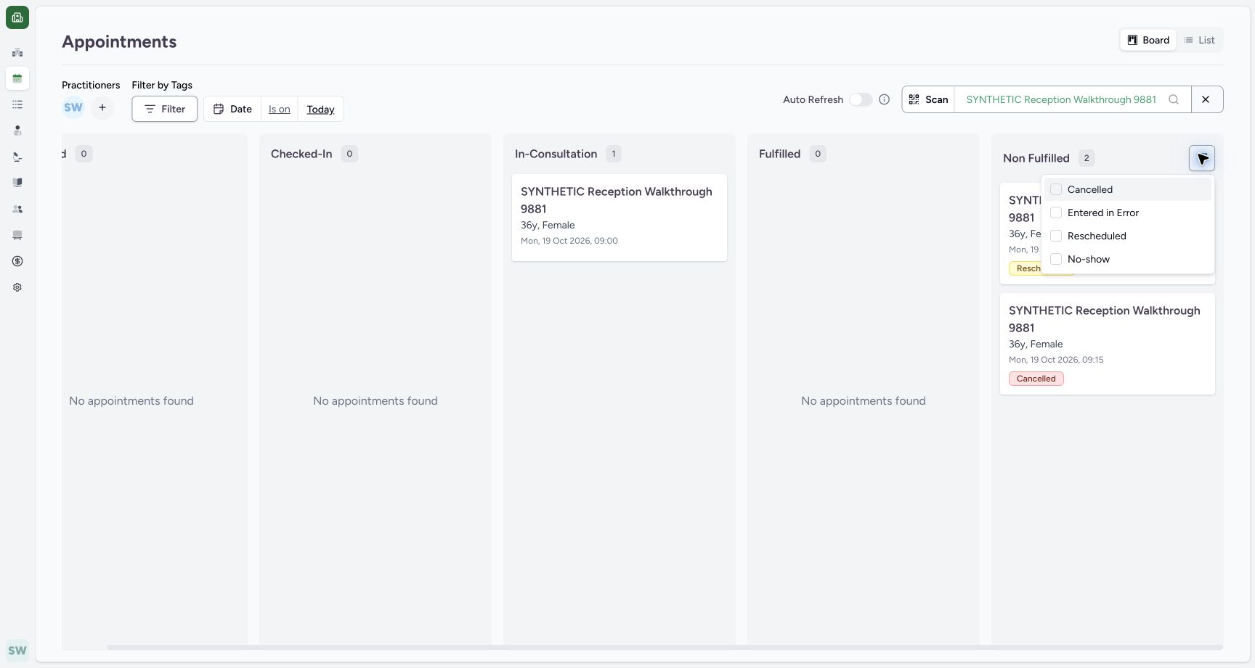Select the SW practitioner avatar
The width and height of the screenshot is (1255, 668).
point(73,107)
